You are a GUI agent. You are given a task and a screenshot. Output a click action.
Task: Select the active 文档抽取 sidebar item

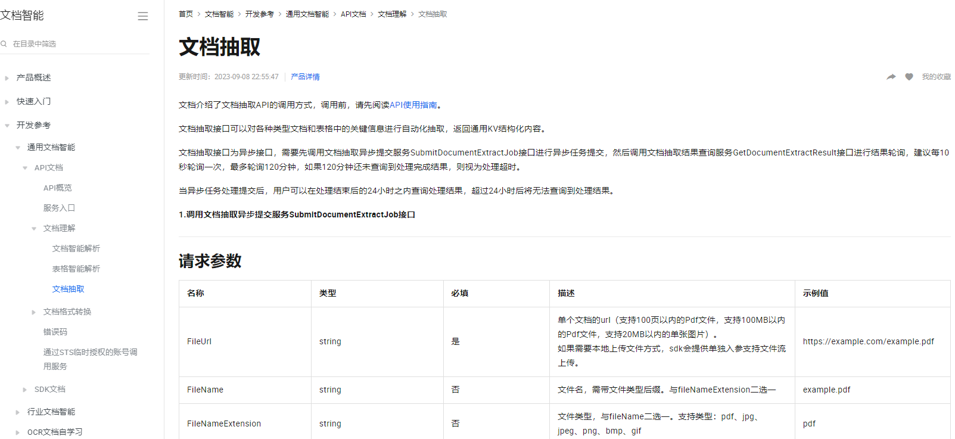tap(69, 289)
